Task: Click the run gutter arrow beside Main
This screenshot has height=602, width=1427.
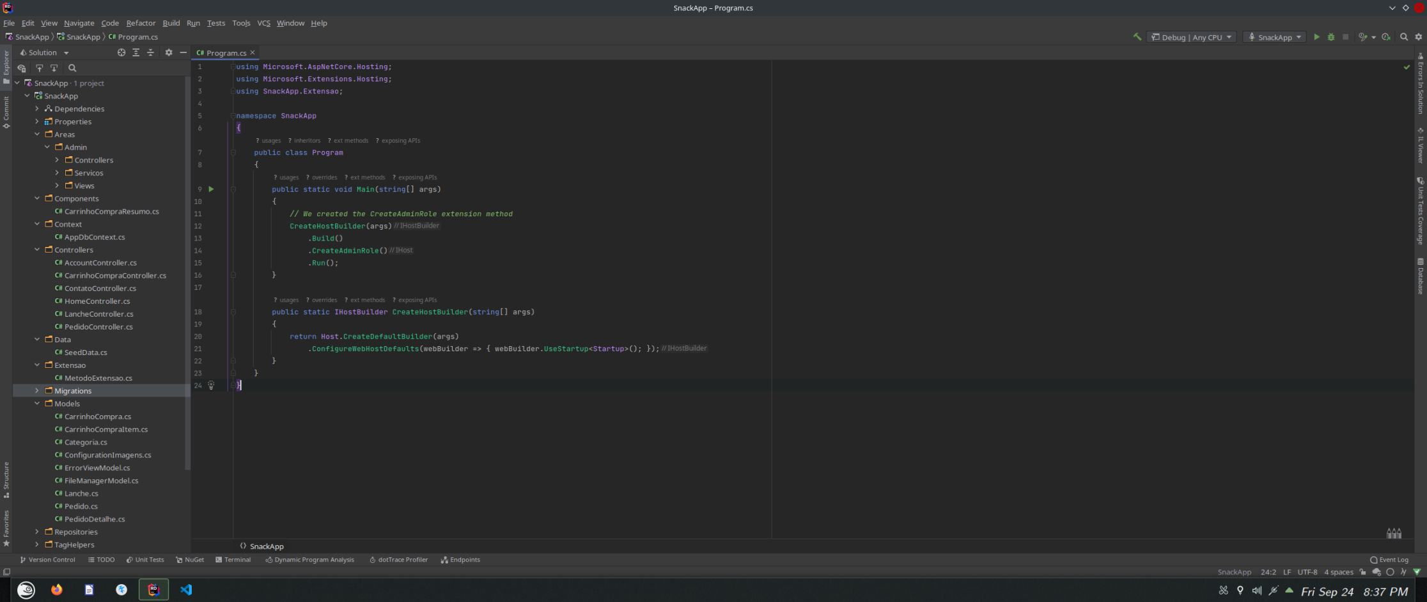Action: coord(211,189)
